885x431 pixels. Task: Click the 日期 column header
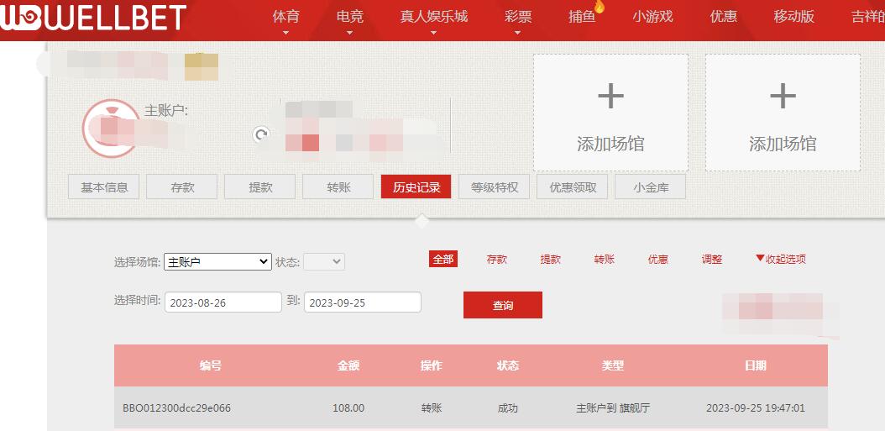coord(755,365)
